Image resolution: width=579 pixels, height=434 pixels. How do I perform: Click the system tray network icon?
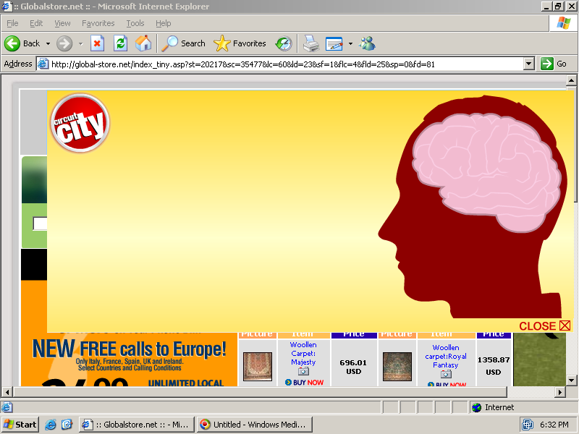pos(528,425)
